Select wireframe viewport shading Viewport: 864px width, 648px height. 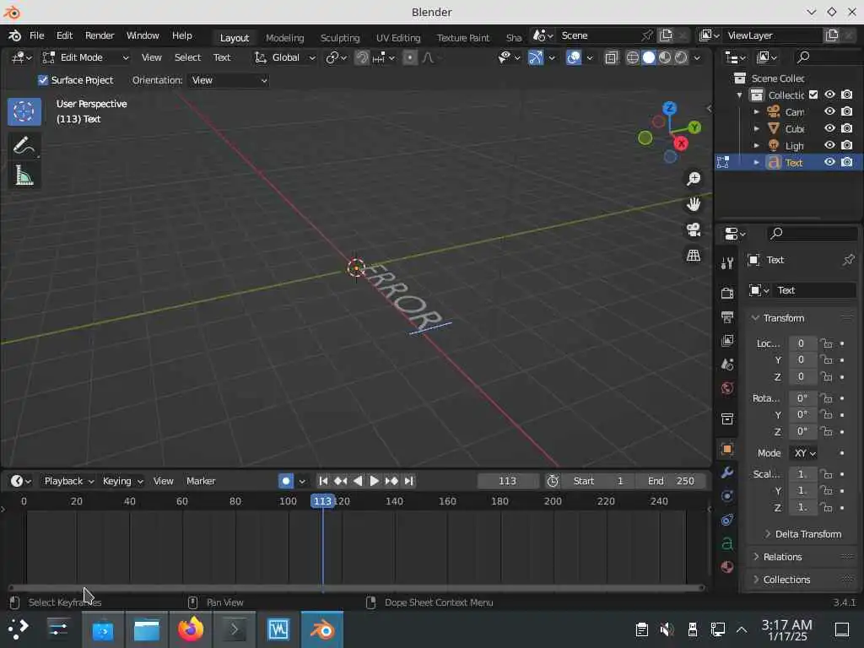[633, 57]
